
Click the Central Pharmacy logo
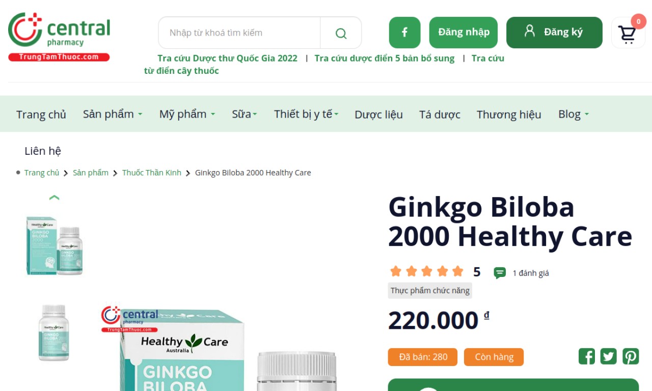(x=59, y=37)
